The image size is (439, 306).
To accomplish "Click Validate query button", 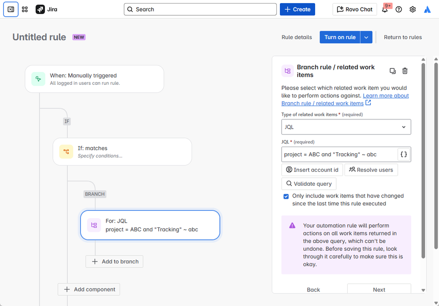I will point(309,184).
